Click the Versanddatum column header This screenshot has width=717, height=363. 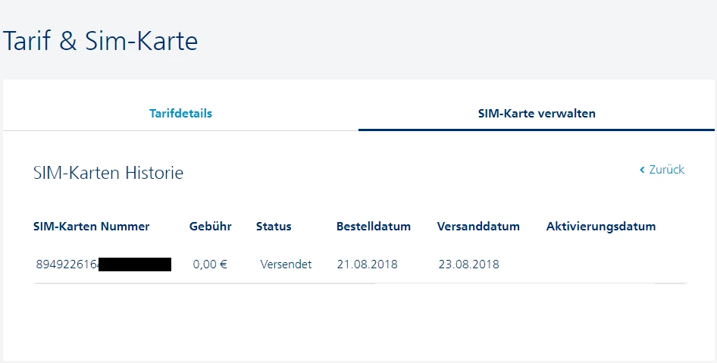click(x=478, y=227)
